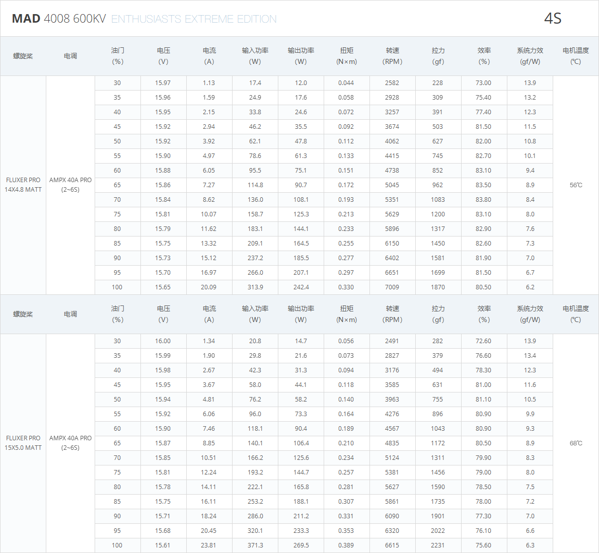599x553 pixels.
Task: Select the current value 3.67
Action: coord(208,385)
